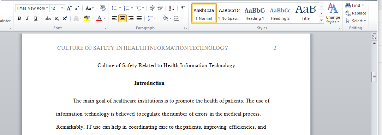The width and height of the screenshot is (382, 135).
Task: Click the Replace button
Action: [x=356, y=13]
